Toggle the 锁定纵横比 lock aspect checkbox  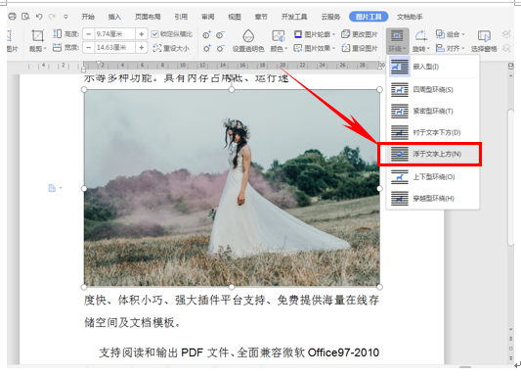click(x=154, y=34)
